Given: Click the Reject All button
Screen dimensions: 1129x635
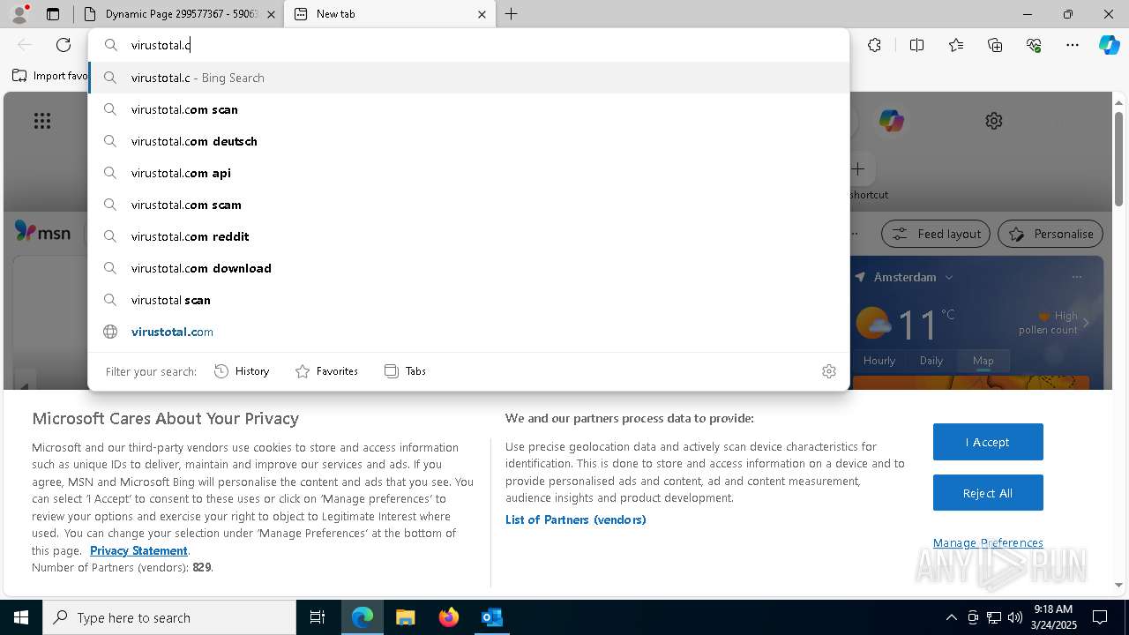Looking at the screenshot, I should pyautogui.click(x=988, y=493).
